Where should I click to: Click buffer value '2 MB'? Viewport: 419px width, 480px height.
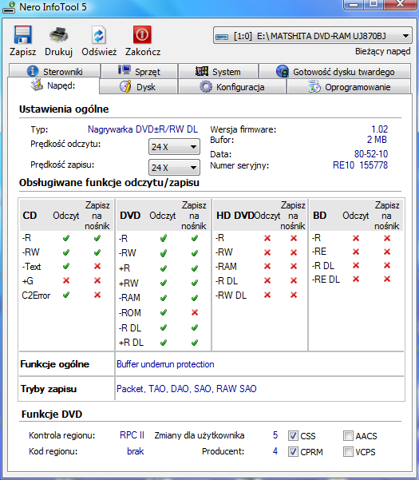(x=377, y=140)
